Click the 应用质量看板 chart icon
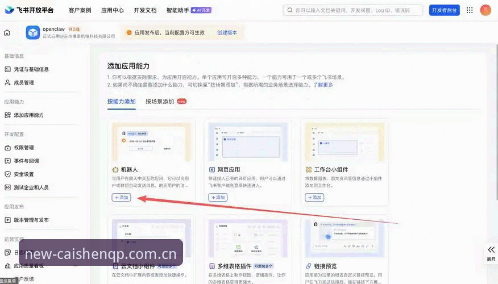The height and width of the screenshot is (284, 498). point(7,266)
